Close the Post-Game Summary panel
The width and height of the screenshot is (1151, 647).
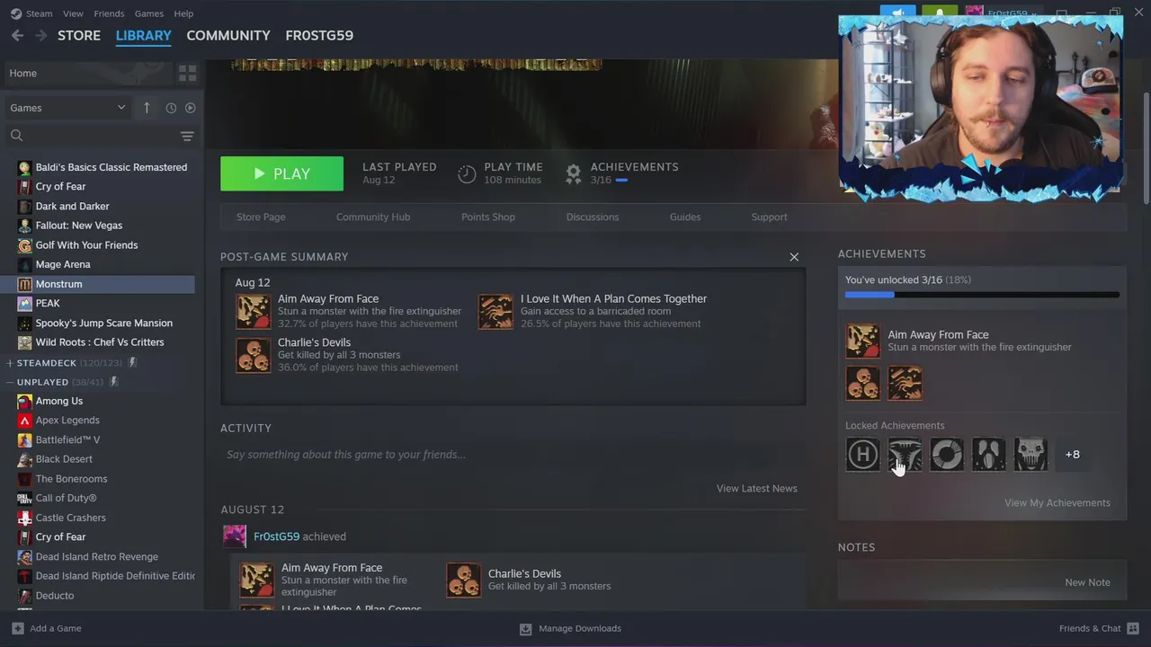click(x=794, y=257)
